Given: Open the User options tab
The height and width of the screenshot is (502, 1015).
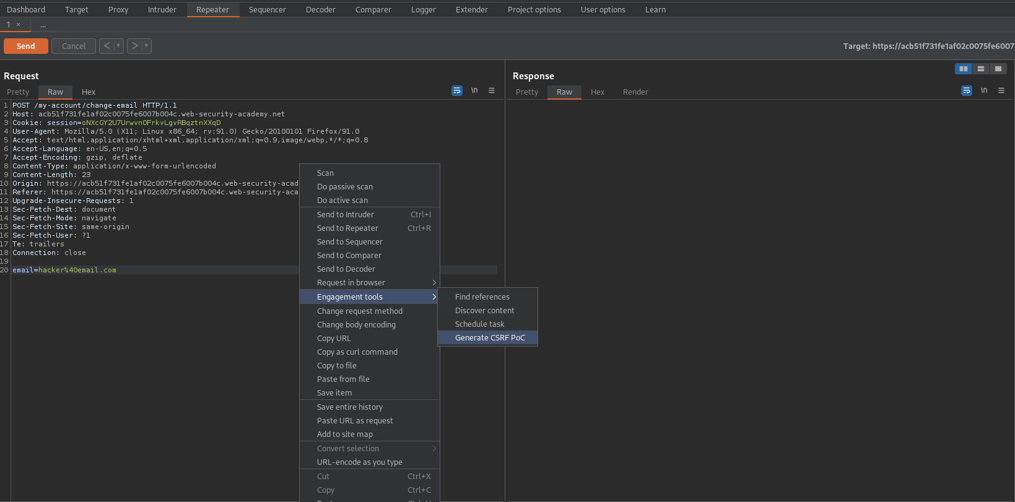Looking at the screenshot, I should point(603,9).
